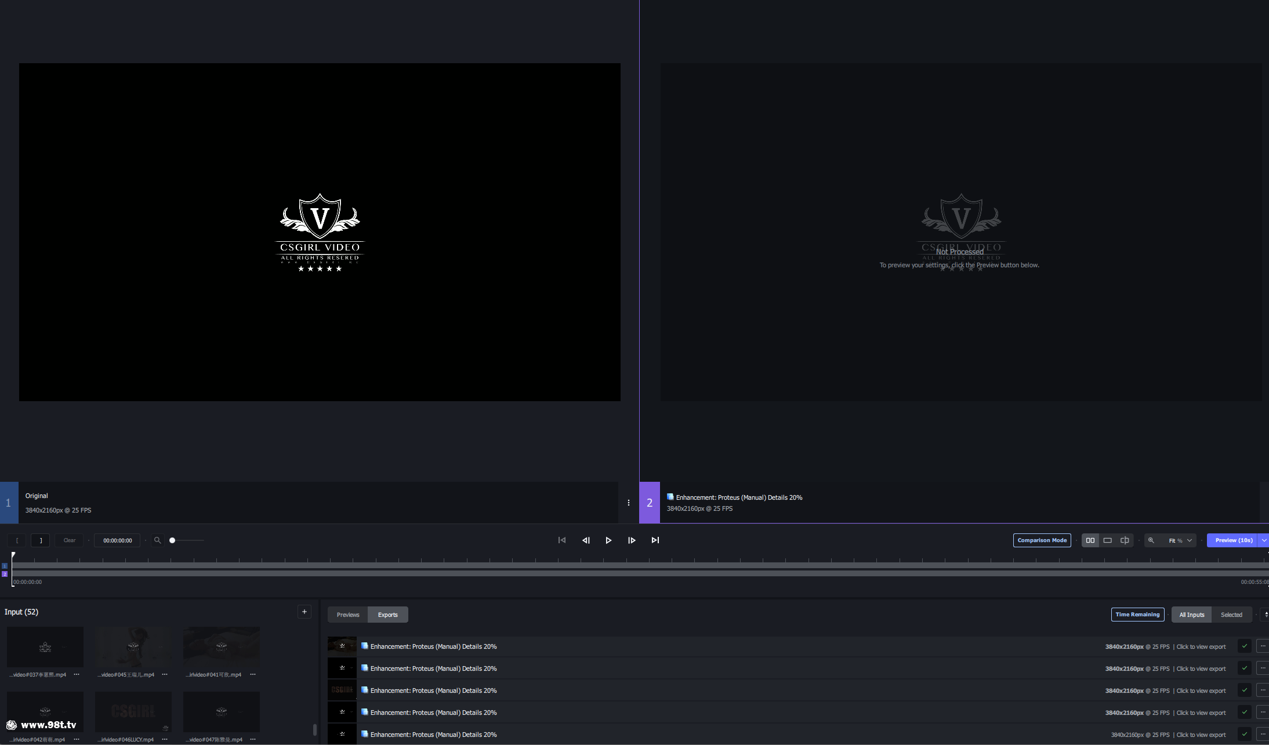
Task: Set trim start with the left bracket button
Action: click(x=17, y=540)
